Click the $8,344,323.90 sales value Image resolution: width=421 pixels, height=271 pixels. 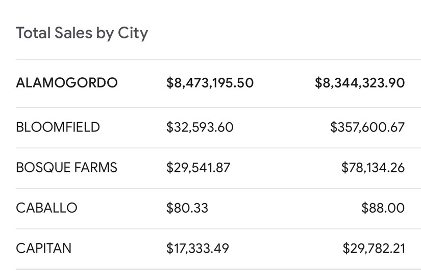pyautogui.click(x=360, y=83)
